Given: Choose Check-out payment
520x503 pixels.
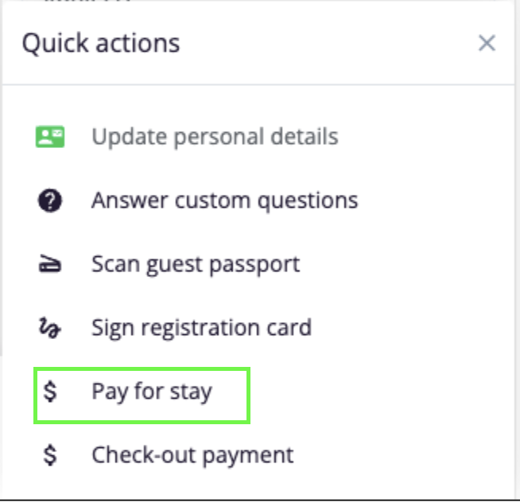Looking at the screenshot, I should coord(192,455).
